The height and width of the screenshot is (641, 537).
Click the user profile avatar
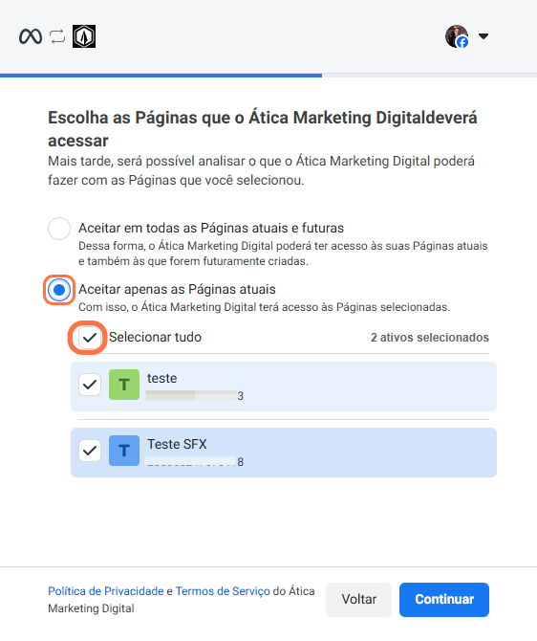pos(457,36)
